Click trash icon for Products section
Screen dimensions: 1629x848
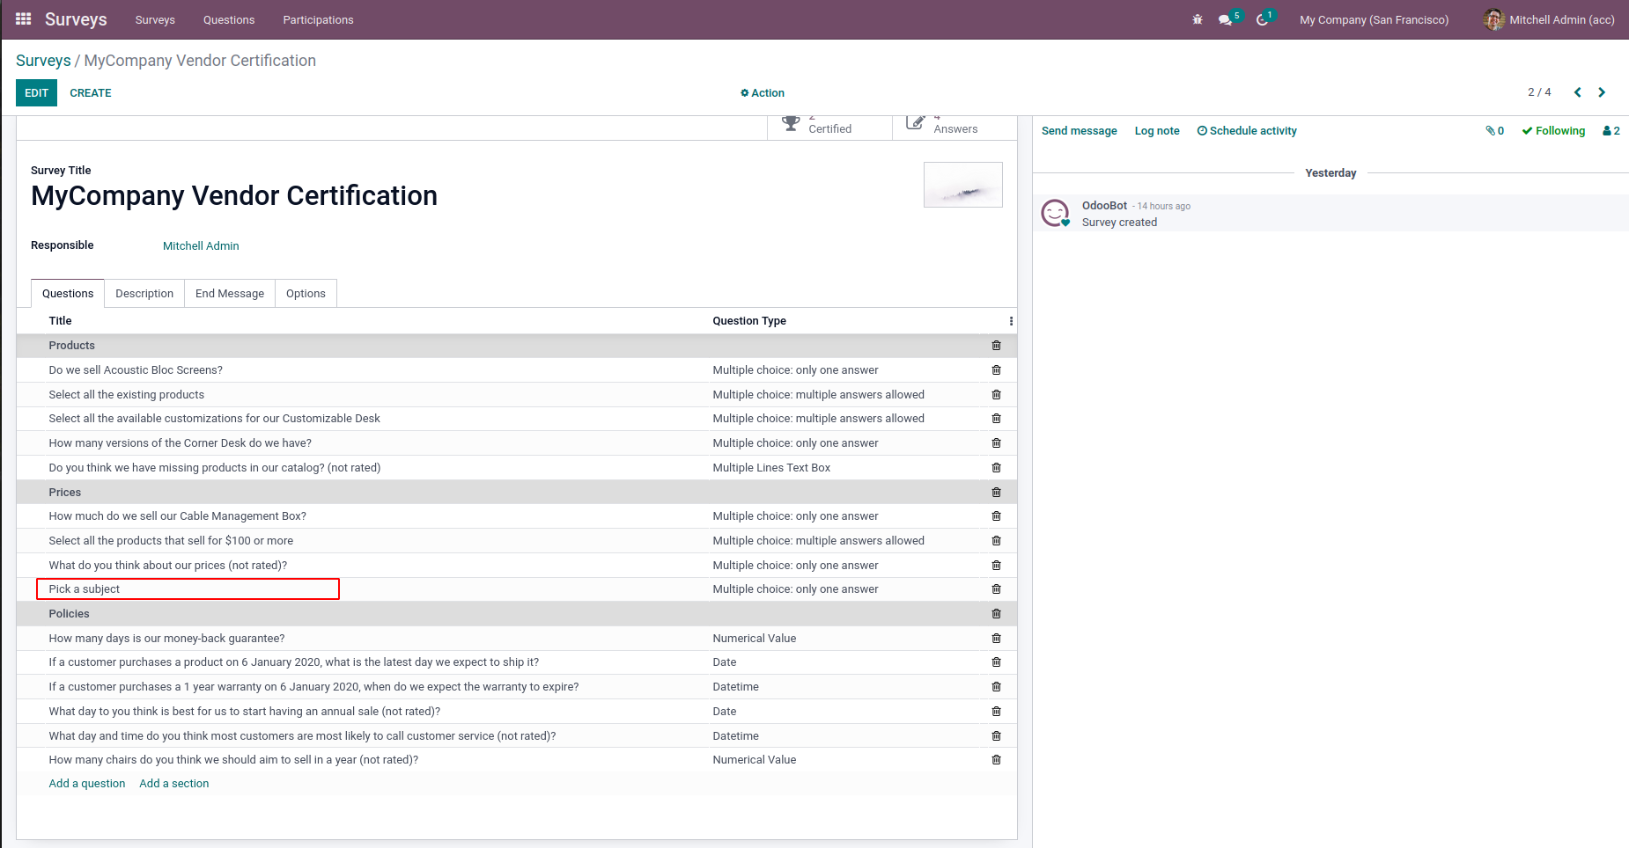pyautogui.click(x=996, y=346)
